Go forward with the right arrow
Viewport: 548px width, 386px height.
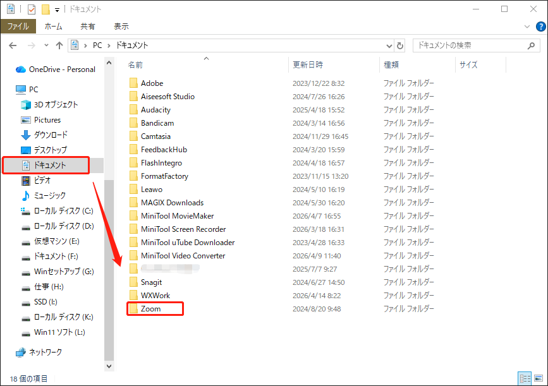tap(32, 45)
